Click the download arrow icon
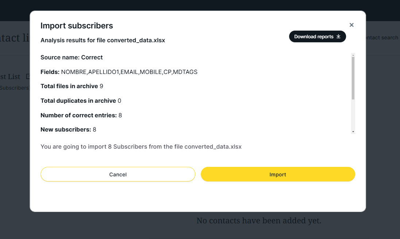This screenshot has width=400, height=239. point(338,36)
